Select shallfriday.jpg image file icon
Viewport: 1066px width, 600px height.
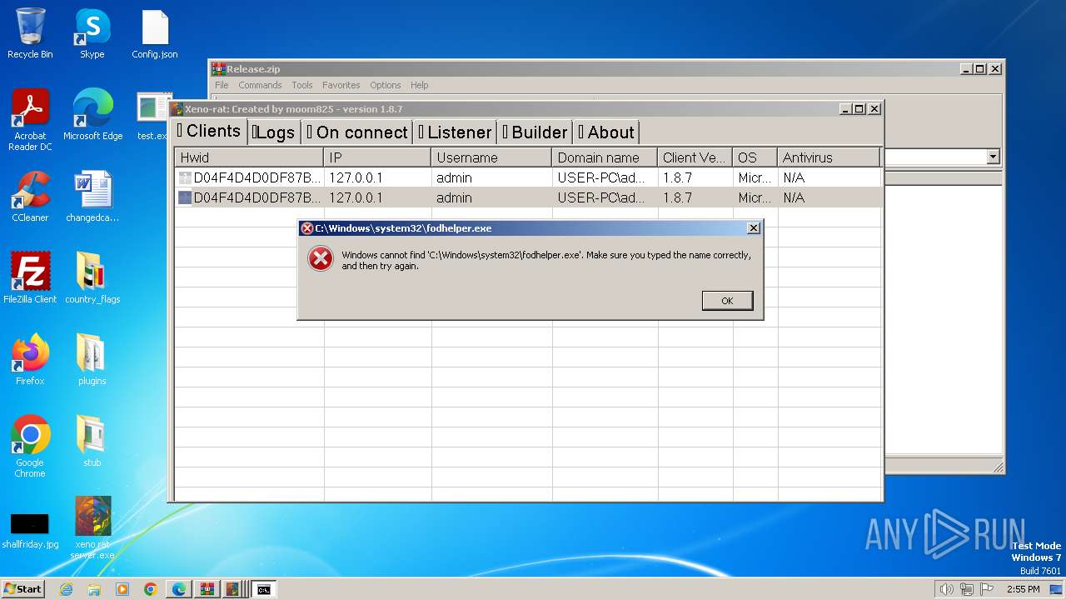pos(30,529)
